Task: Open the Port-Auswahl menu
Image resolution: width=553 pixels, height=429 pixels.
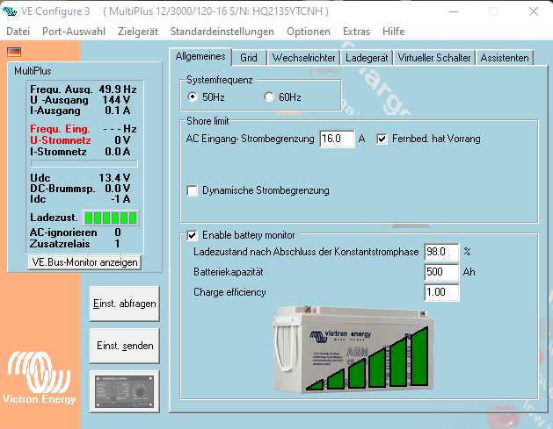Action: point(74,32)
